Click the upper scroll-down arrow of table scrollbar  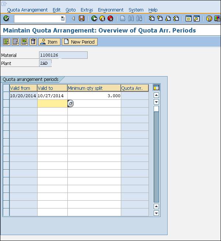click(x=156, y=102)
